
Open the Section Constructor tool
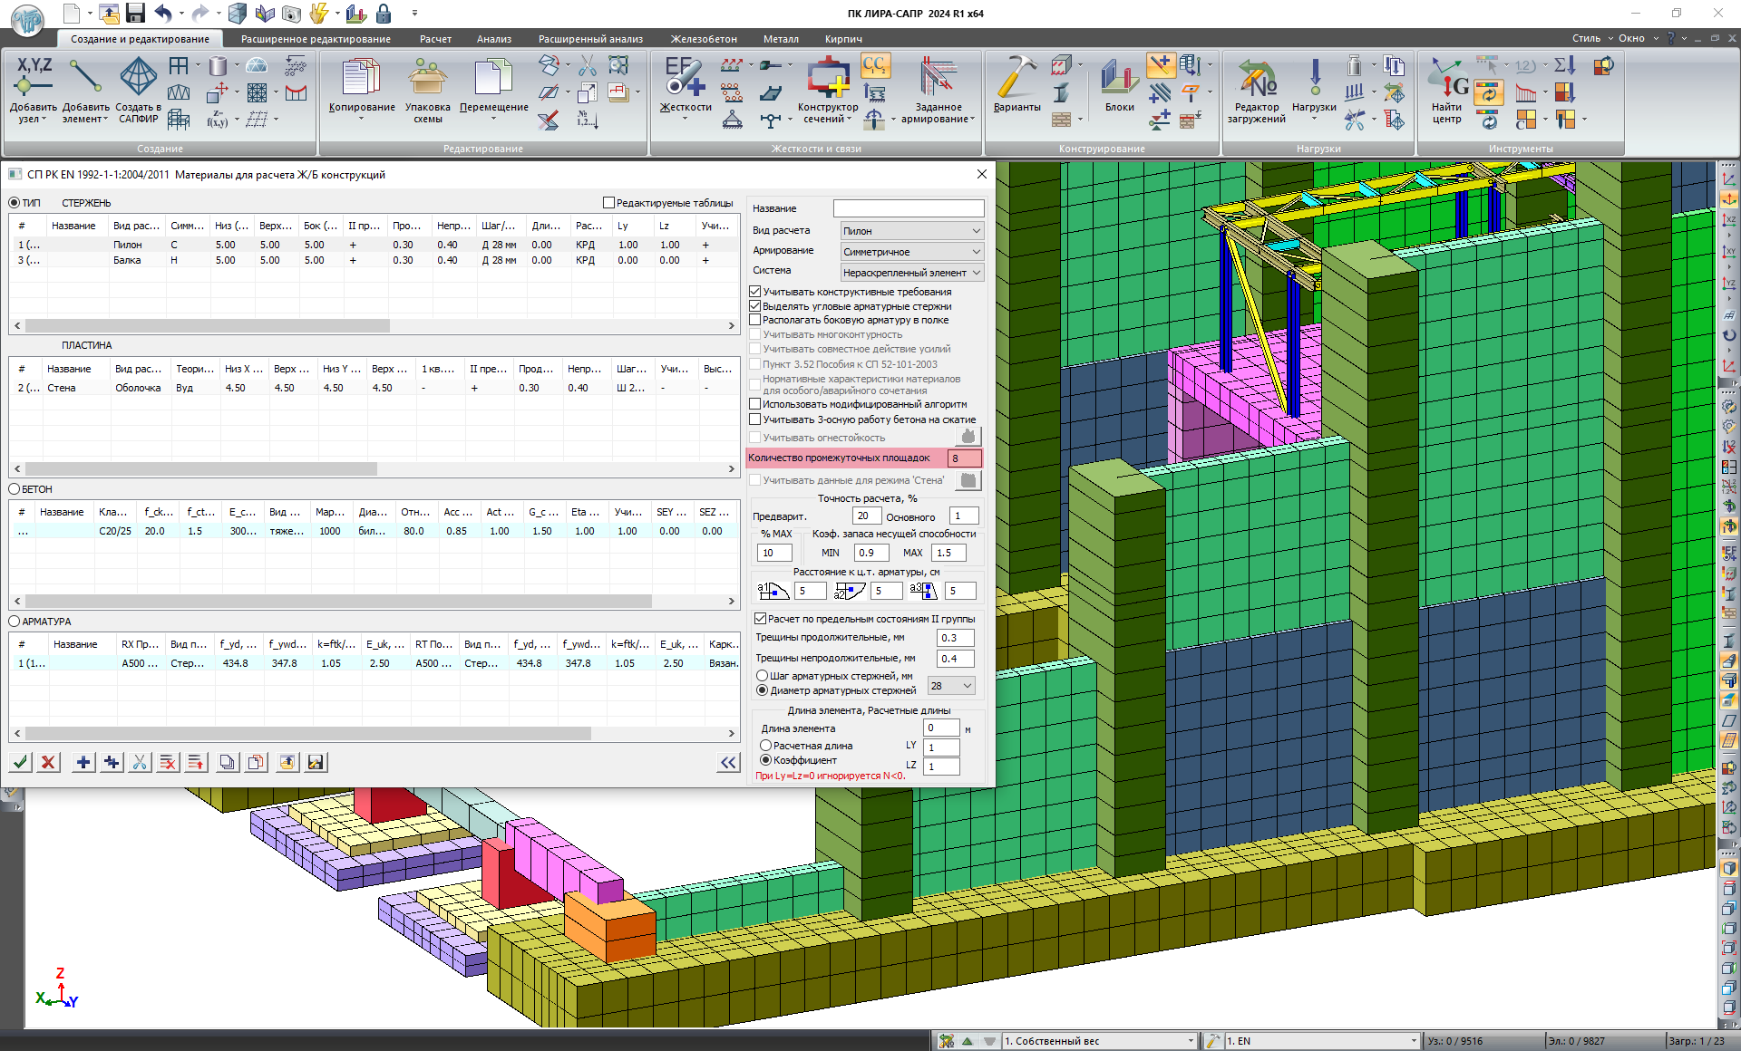tap(827, 80)
